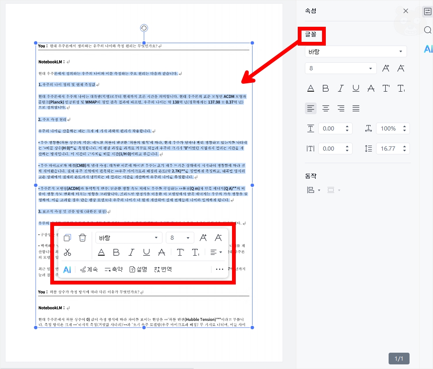Adjust paragraph spacing stepper arrows
The height and width of the screenshot is (369, 433).
coord(347,128)
